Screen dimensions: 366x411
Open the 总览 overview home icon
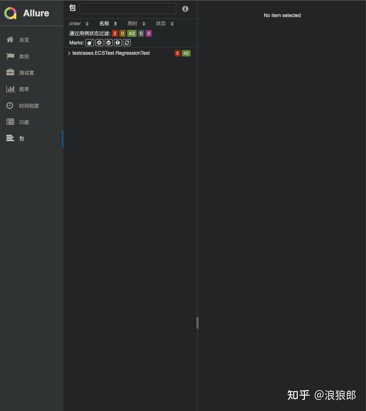pos(10,39)
